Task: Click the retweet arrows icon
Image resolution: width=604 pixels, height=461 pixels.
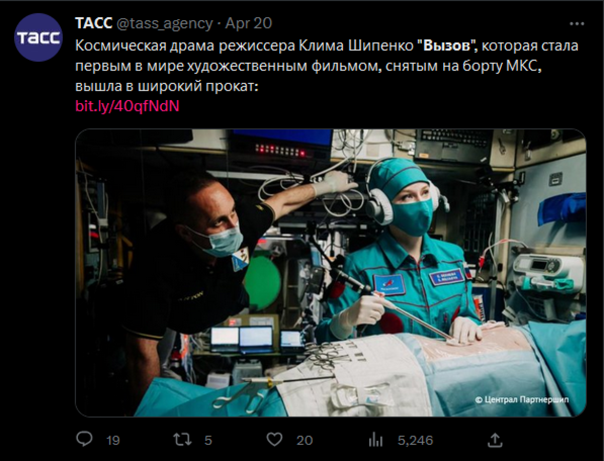Action: tap(183, 439)
